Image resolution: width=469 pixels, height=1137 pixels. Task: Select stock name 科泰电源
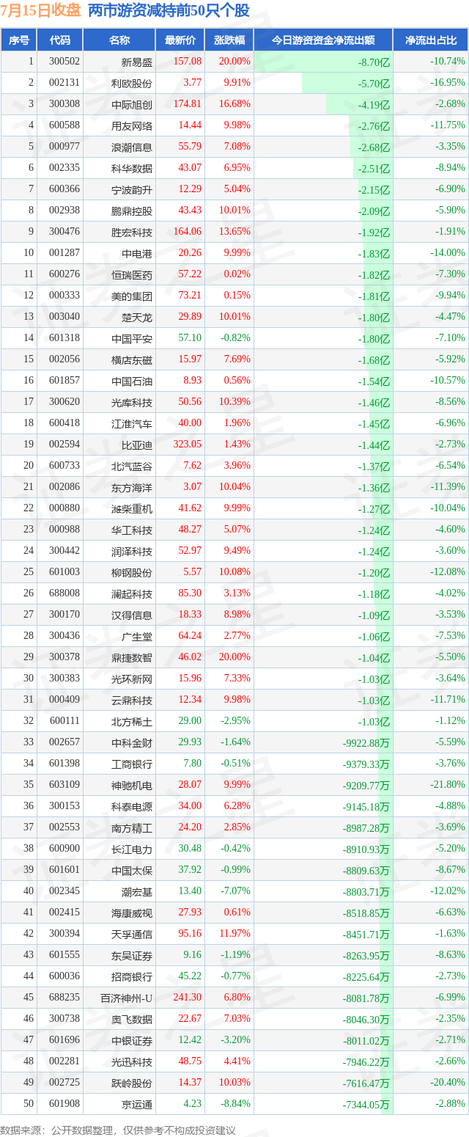click(x=132, y=805)
